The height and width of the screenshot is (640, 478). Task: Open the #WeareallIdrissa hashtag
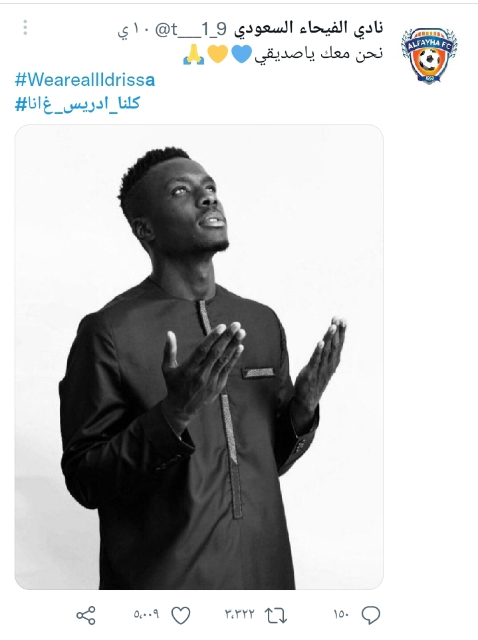pyautogui.click(x=85, y=80)
